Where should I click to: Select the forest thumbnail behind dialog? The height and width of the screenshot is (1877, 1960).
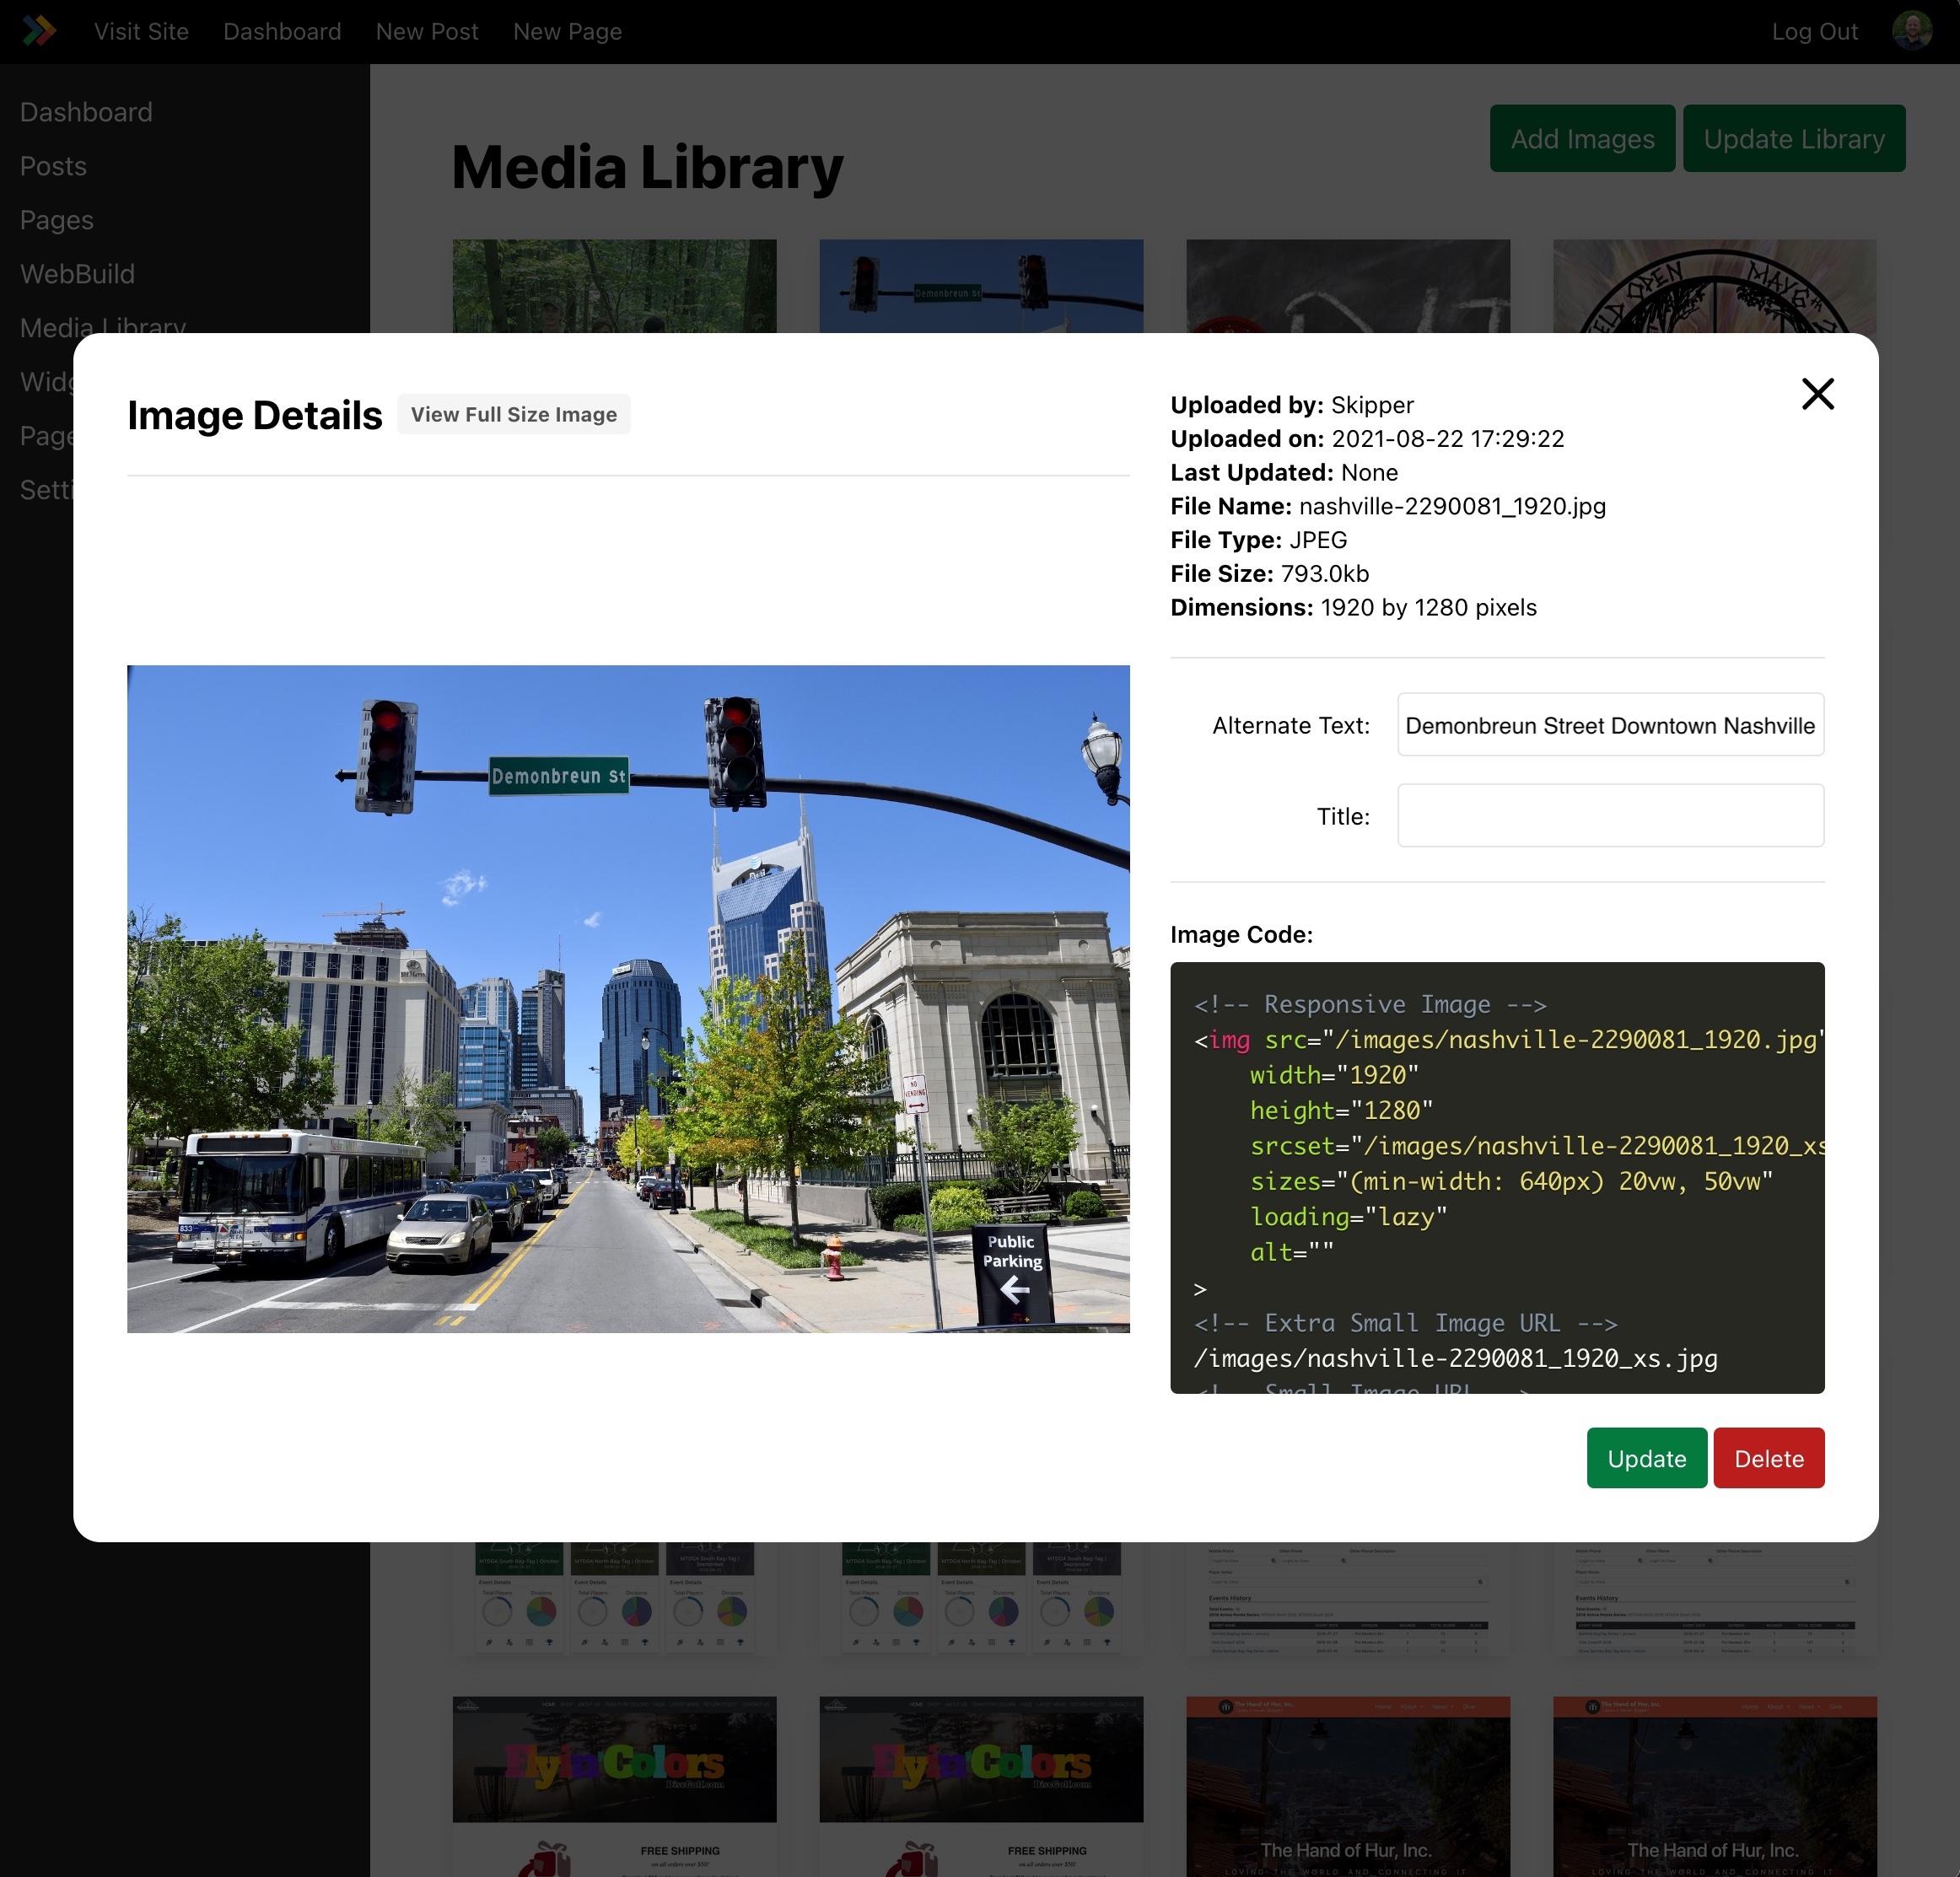(x=614, y=286)
